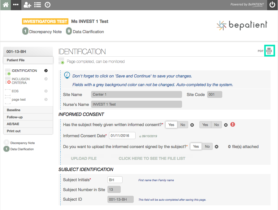Image resolution: width=278 pixels, height=210 pixels.
Task: Expand the Baseline section
Action: pyautogui.click(x=14, y=110)
